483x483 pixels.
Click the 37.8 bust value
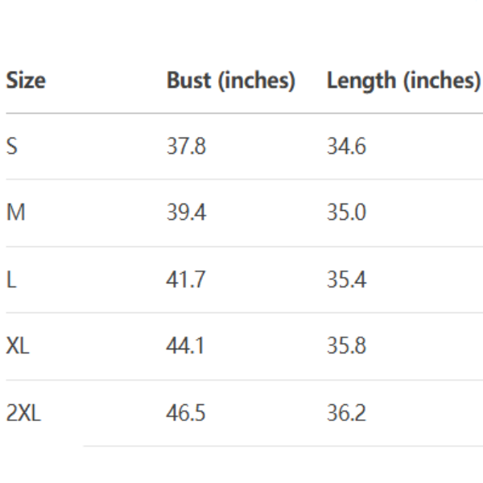[x=185, y=147]
